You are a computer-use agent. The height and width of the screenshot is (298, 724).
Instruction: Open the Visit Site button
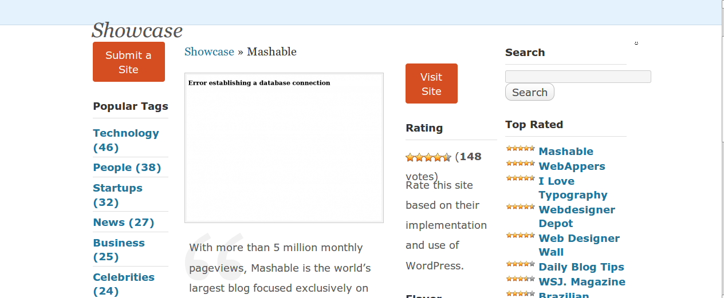(x=431, y=84)
